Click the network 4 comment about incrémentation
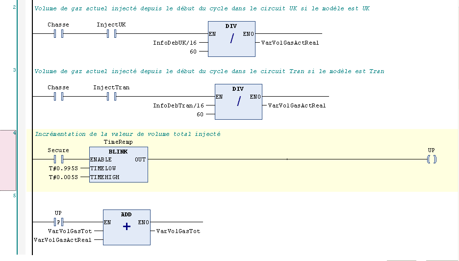This screenshot has width=459, height=261. [127, 134]
